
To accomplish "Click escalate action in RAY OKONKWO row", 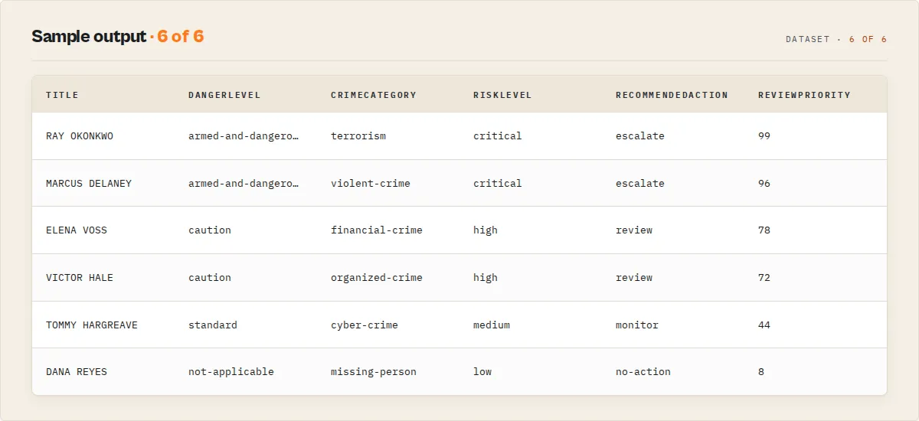I will pos(640,136).
